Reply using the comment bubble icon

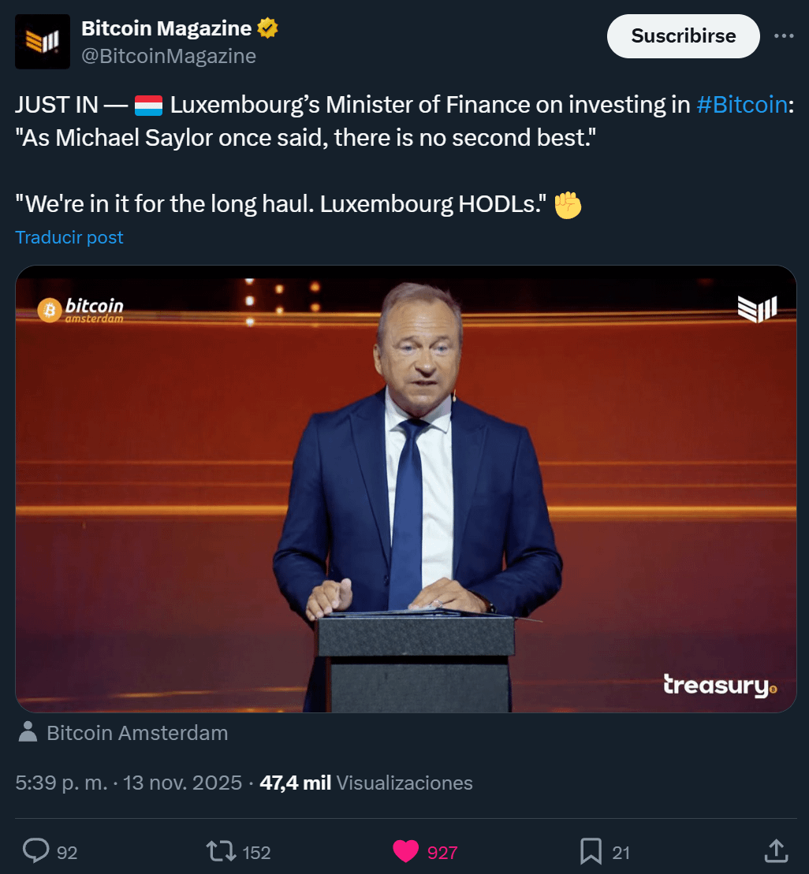point(36,851)
